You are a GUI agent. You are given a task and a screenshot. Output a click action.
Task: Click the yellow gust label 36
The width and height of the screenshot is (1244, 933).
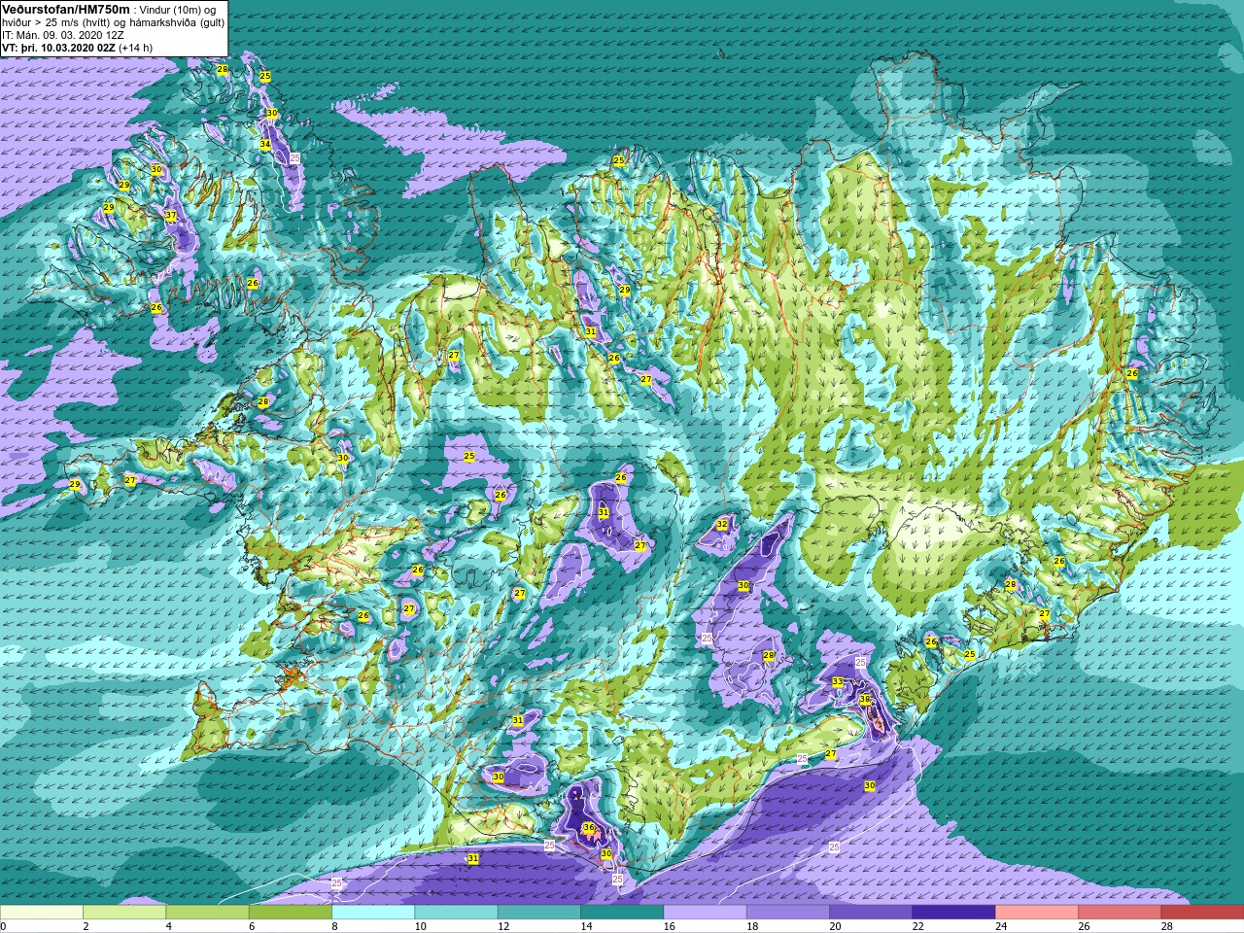pos(588,828)
